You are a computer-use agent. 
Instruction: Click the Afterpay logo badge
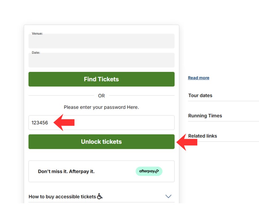click(x=149, y=171)
